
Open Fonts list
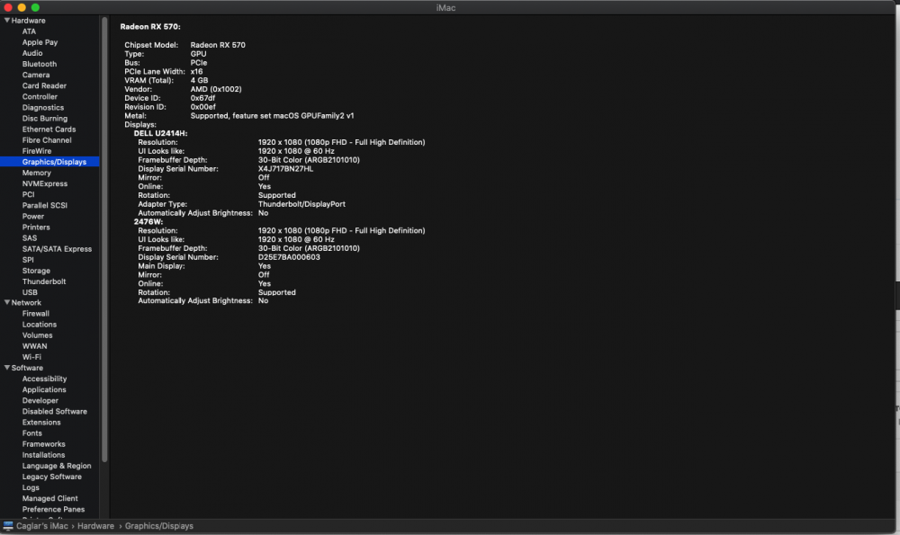[x=31, y=433]
